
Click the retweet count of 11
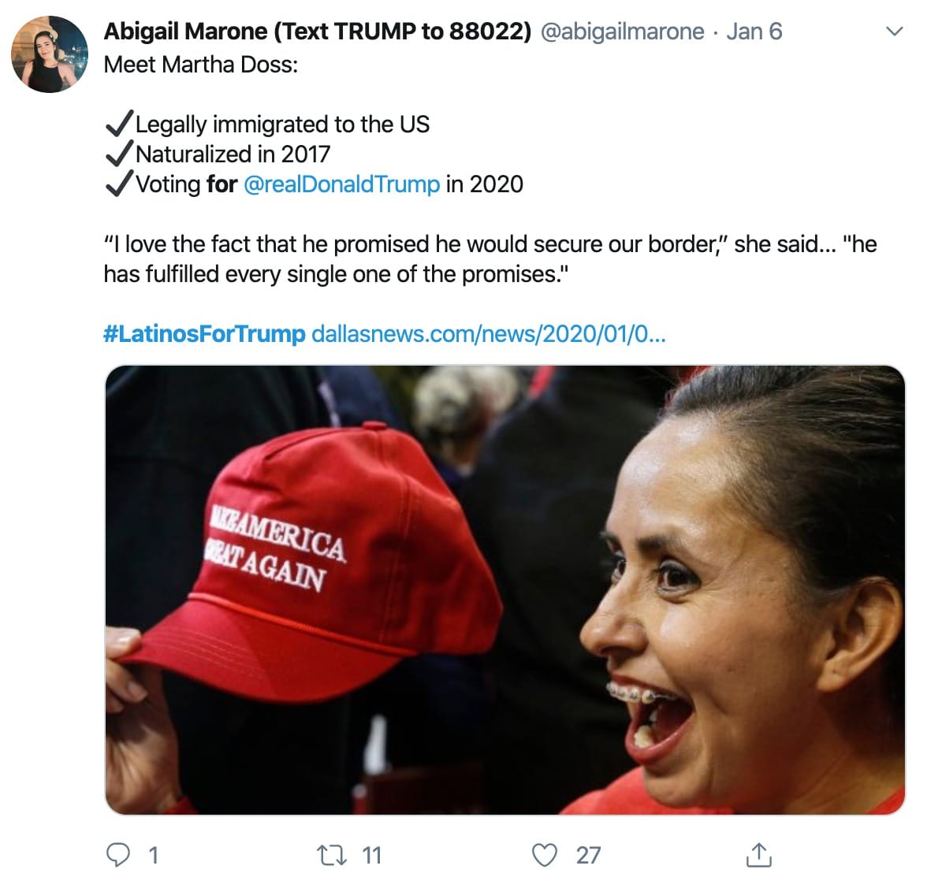click(x=372, y=855)
